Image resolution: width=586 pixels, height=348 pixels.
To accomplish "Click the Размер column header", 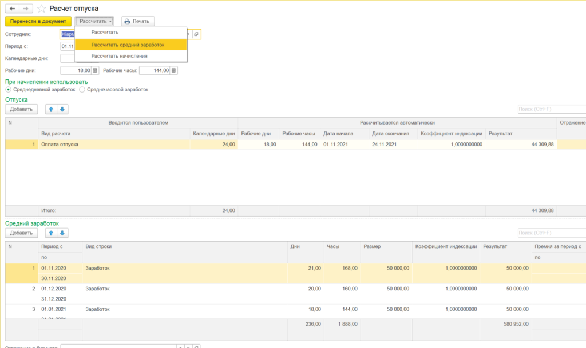I will [386, 246].
